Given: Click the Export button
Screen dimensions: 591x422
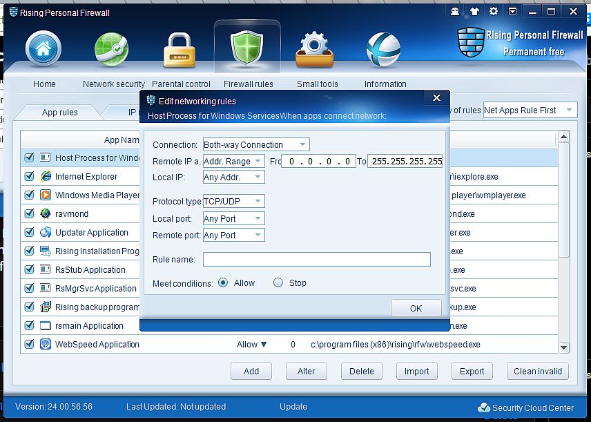Looking at the screenshot, I should [472, 371].
